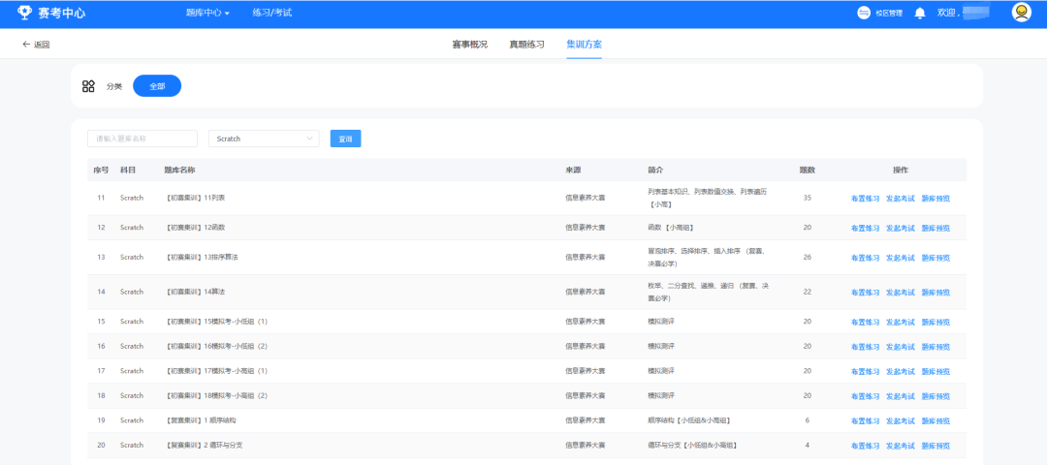Click the 分类 category grid icon
The height and width of the screenshot is (465, 1047).
(88, 86)
